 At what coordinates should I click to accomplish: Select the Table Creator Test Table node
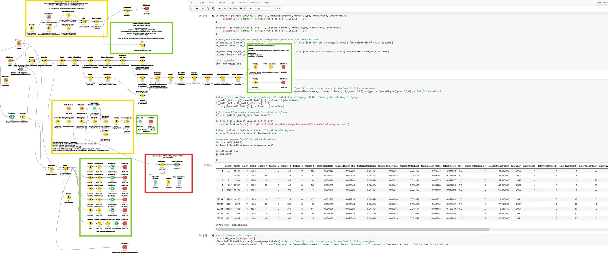[68, 108]
